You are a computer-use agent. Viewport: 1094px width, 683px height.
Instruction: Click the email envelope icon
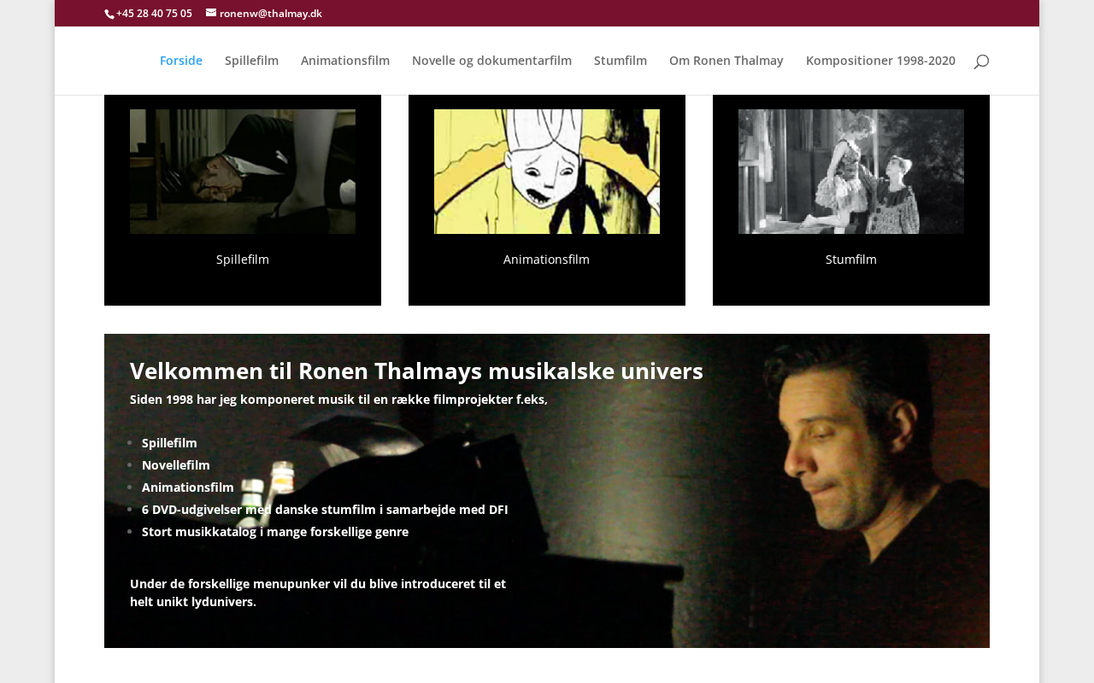(211, 13)
